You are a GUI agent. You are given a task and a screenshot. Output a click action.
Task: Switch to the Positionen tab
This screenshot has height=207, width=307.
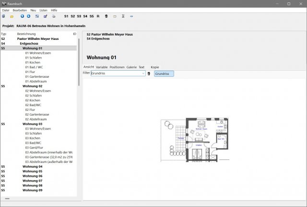117,67
